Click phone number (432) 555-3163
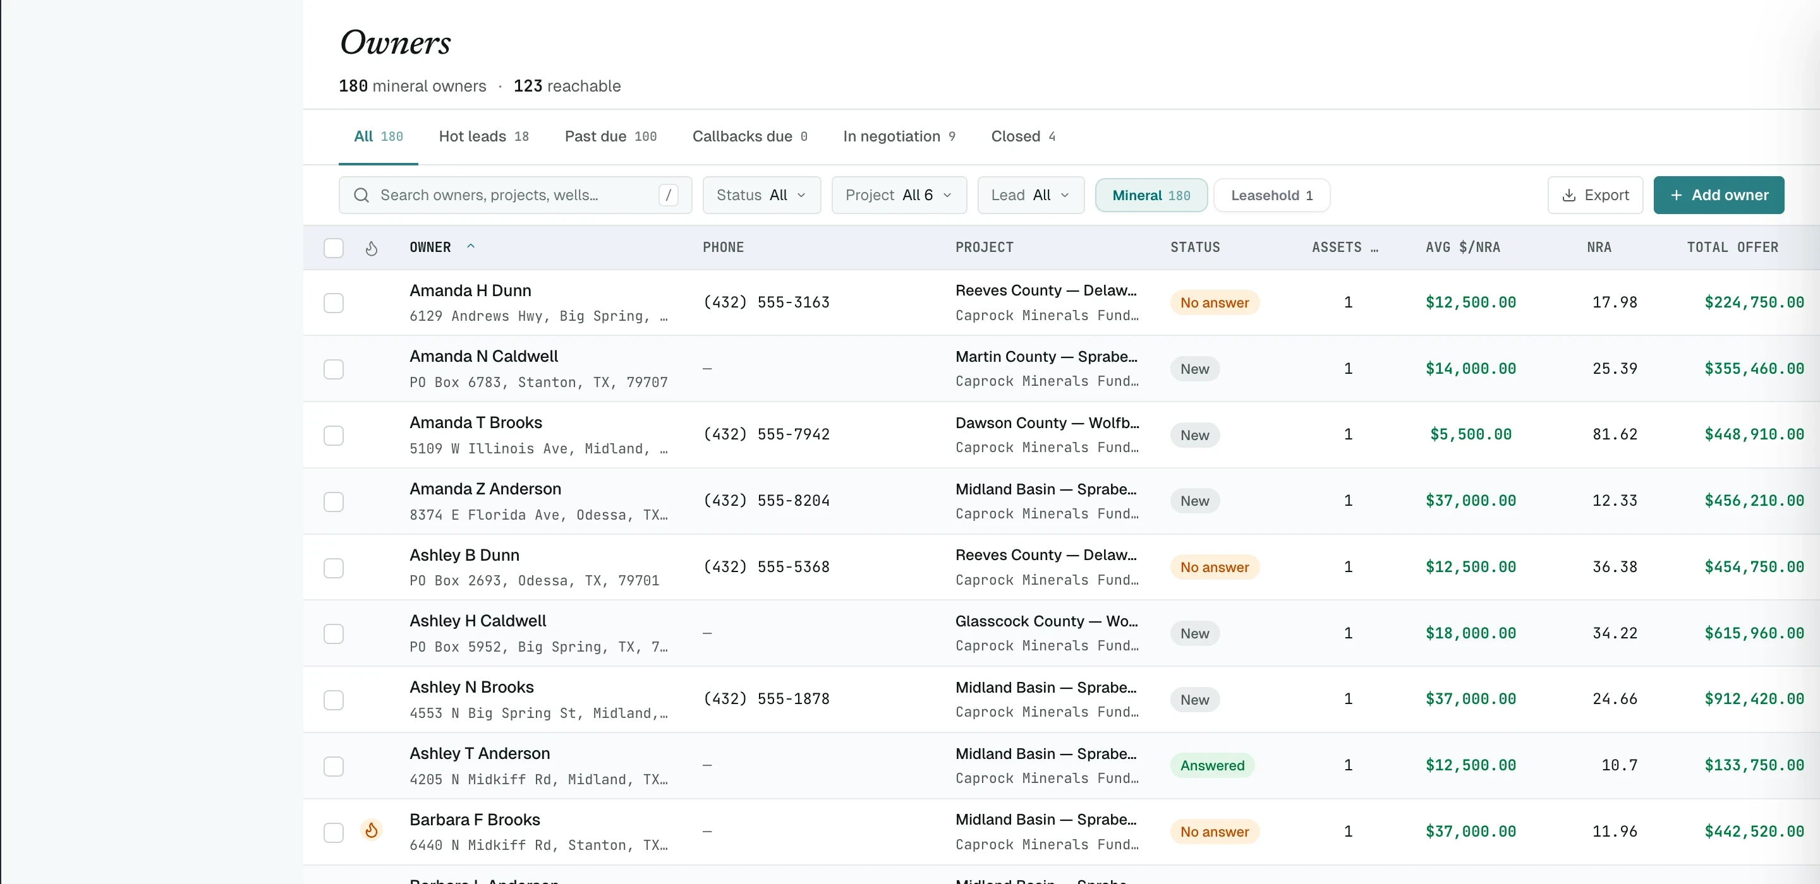The height and width of the screenshot is (884, 1820). (766, 302)
